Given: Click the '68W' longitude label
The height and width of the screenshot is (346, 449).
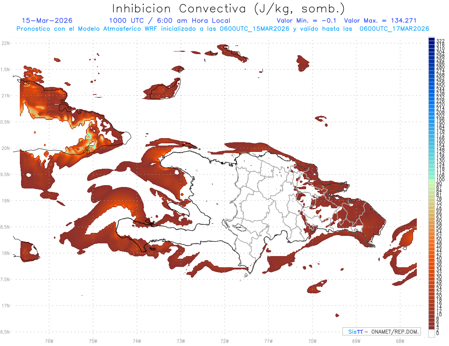Looking at the screenshot, I should (400, 341).
